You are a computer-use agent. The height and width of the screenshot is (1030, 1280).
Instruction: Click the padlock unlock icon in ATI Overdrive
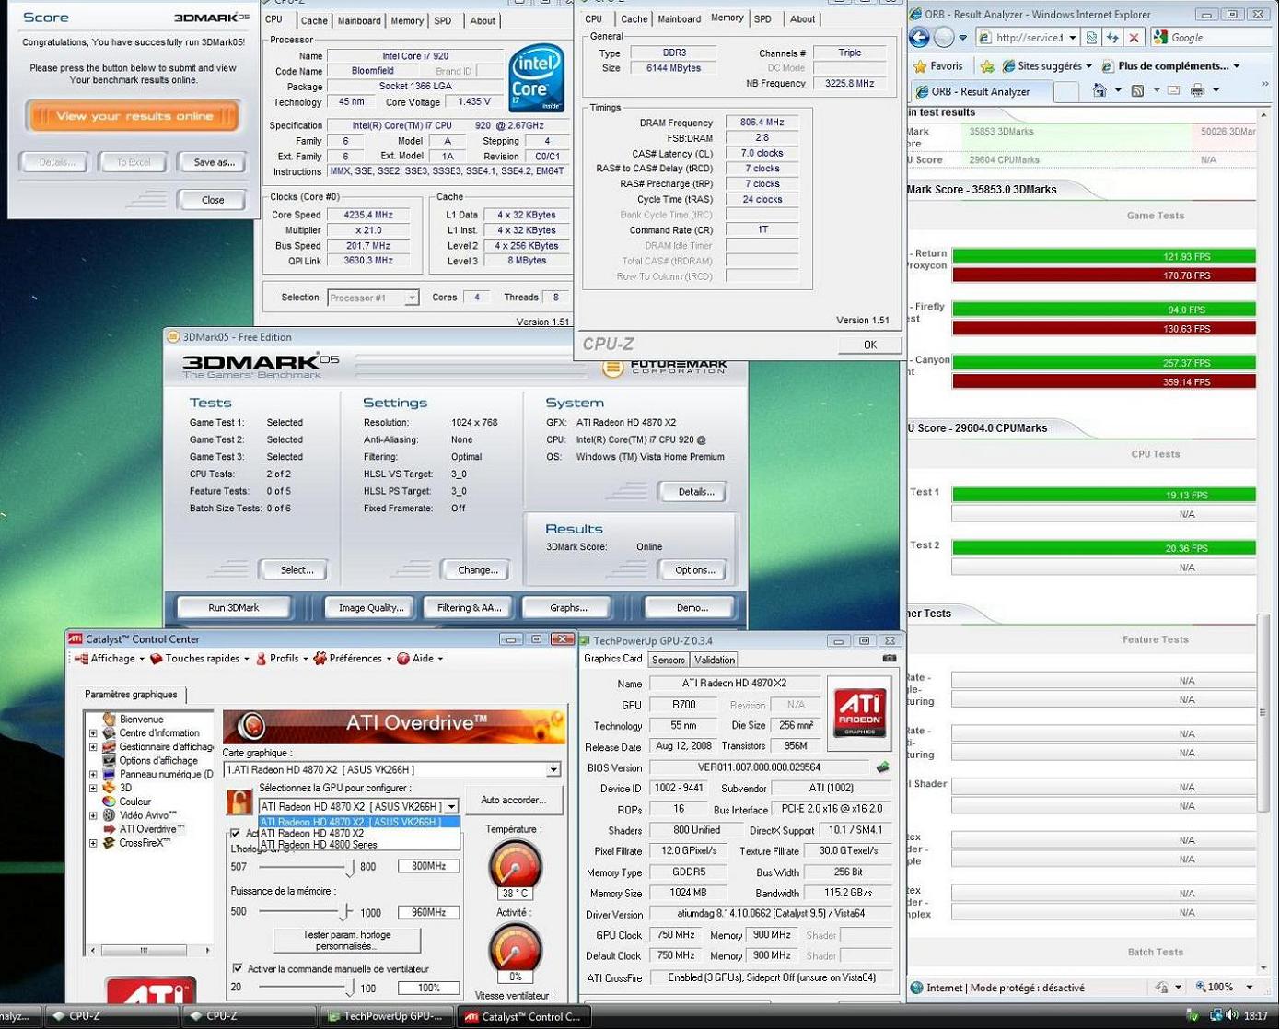click(x=239, y=801)
